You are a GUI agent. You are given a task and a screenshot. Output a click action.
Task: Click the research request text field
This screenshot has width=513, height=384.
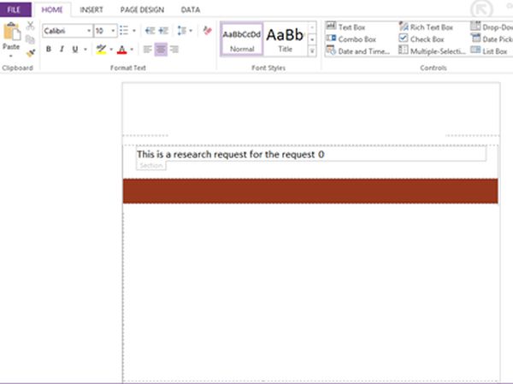click(x=311, y=154)
